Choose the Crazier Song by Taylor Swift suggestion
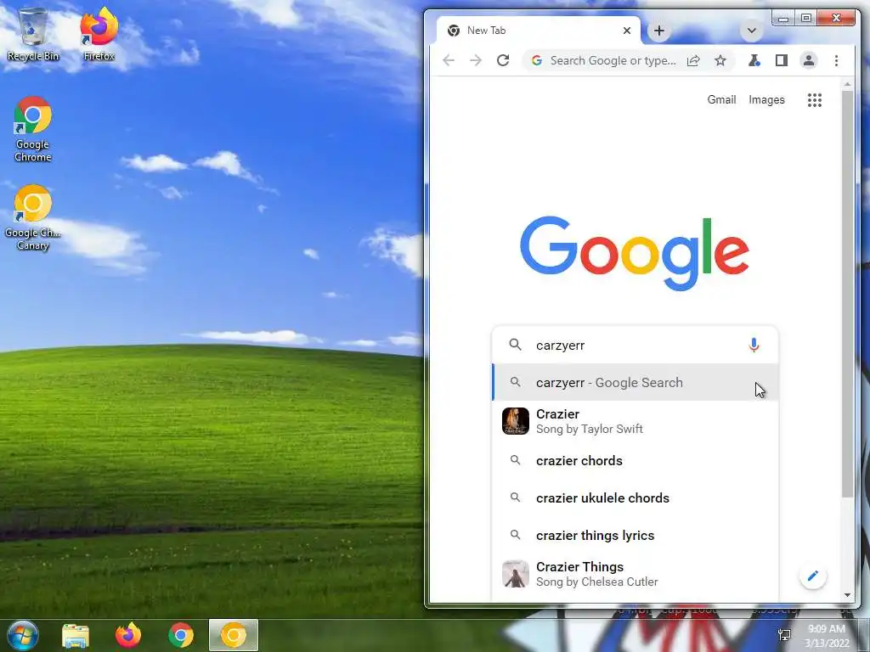 click(x=635, y=421)
